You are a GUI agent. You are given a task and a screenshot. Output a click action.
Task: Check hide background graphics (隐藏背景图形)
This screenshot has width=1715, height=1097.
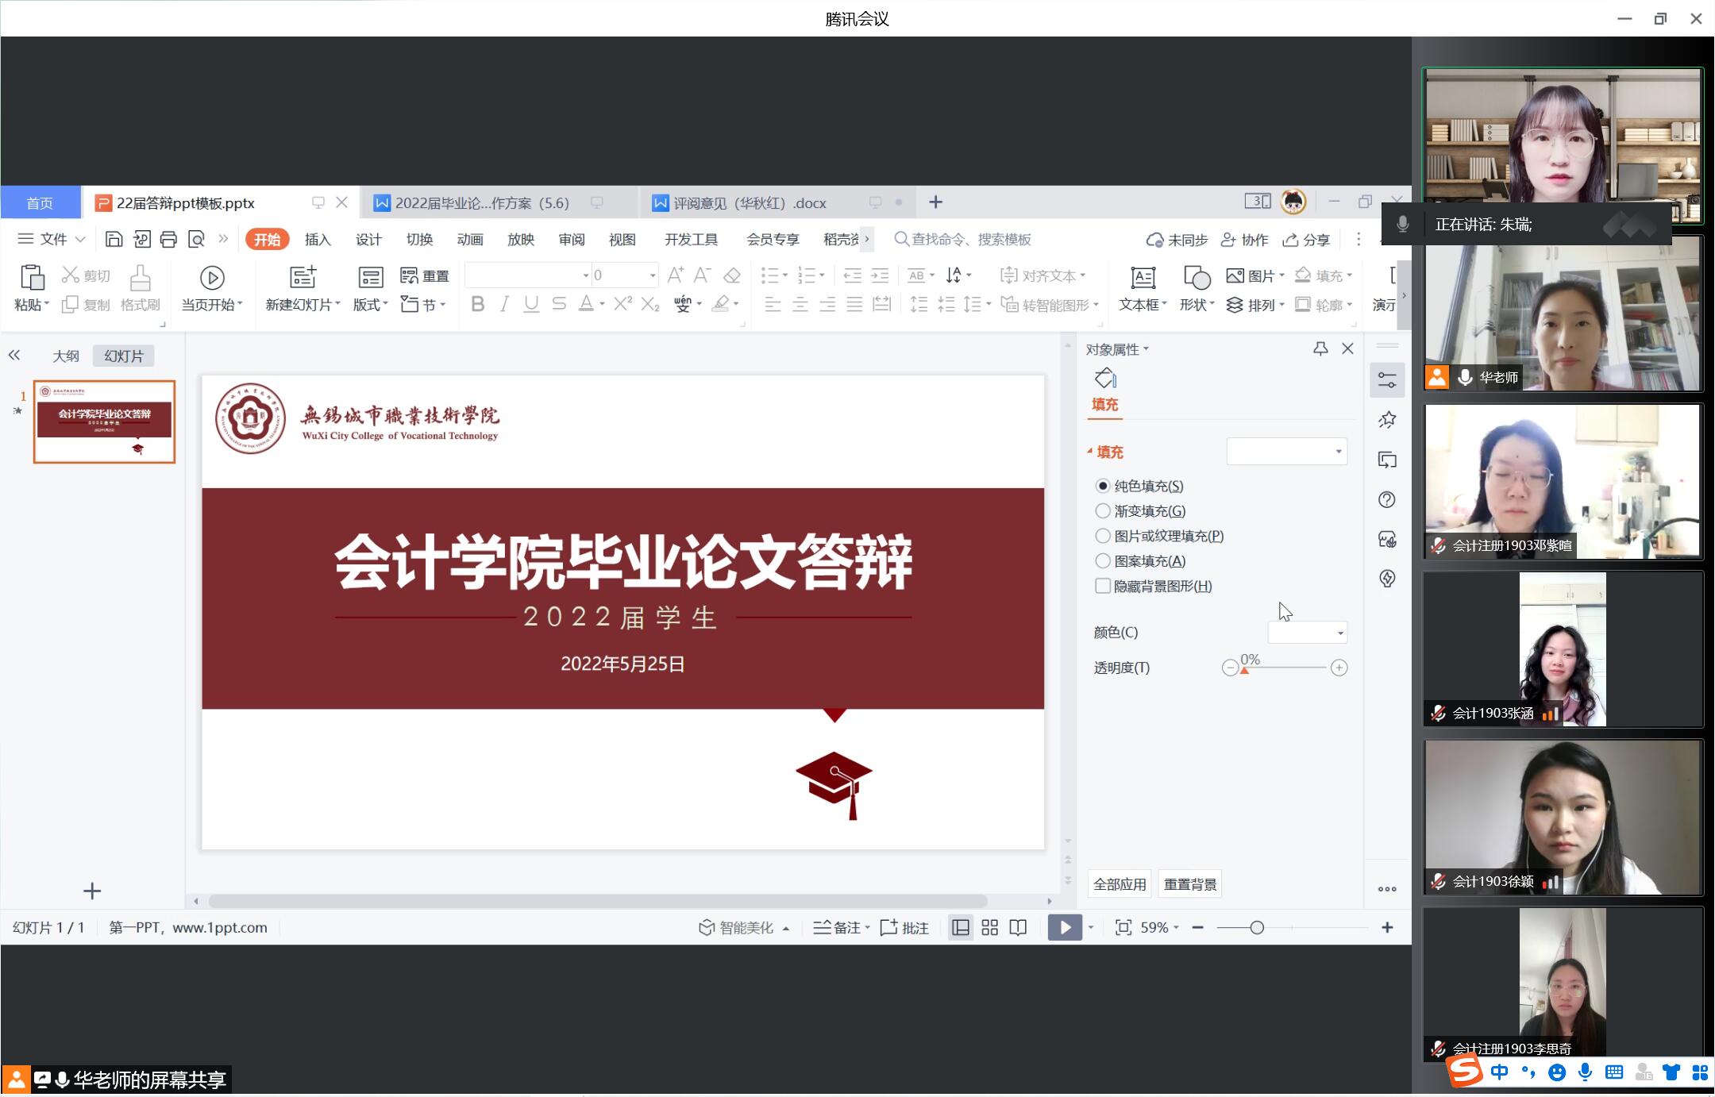click(1103, 586)
